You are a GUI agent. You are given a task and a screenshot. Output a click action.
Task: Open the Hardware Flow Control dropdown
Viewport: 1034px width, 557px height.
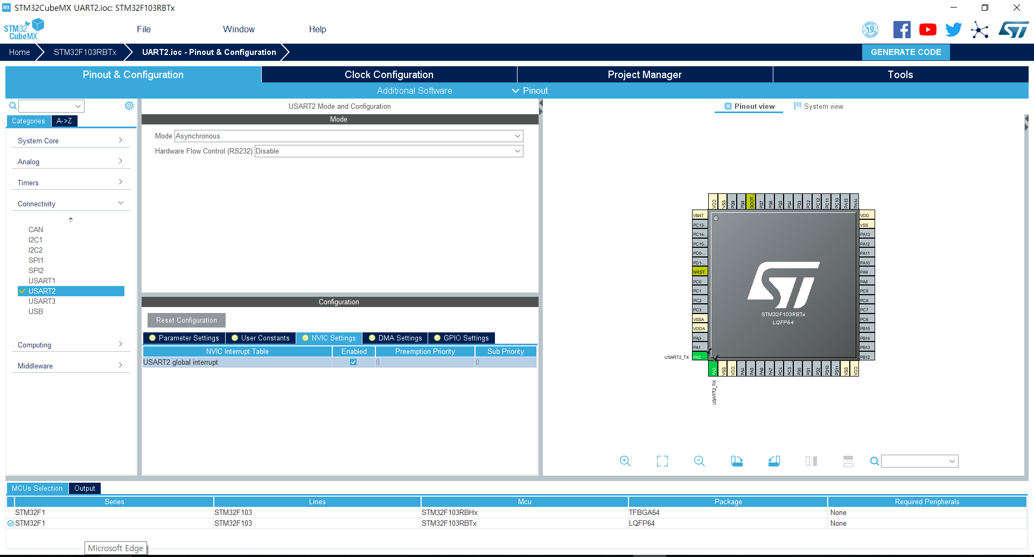[388, 151]
